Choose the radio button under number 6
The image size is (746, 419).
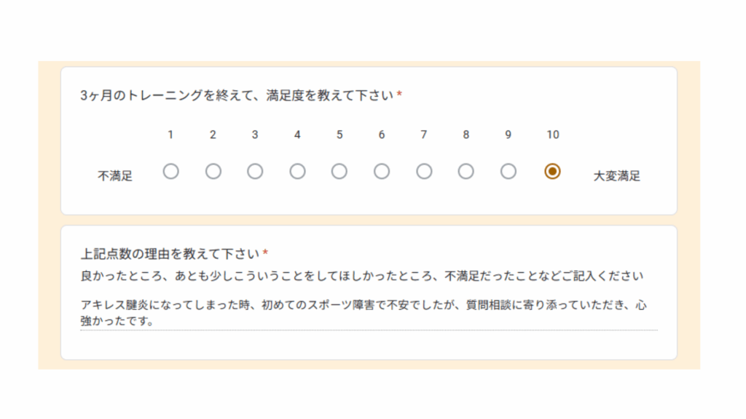382,172
